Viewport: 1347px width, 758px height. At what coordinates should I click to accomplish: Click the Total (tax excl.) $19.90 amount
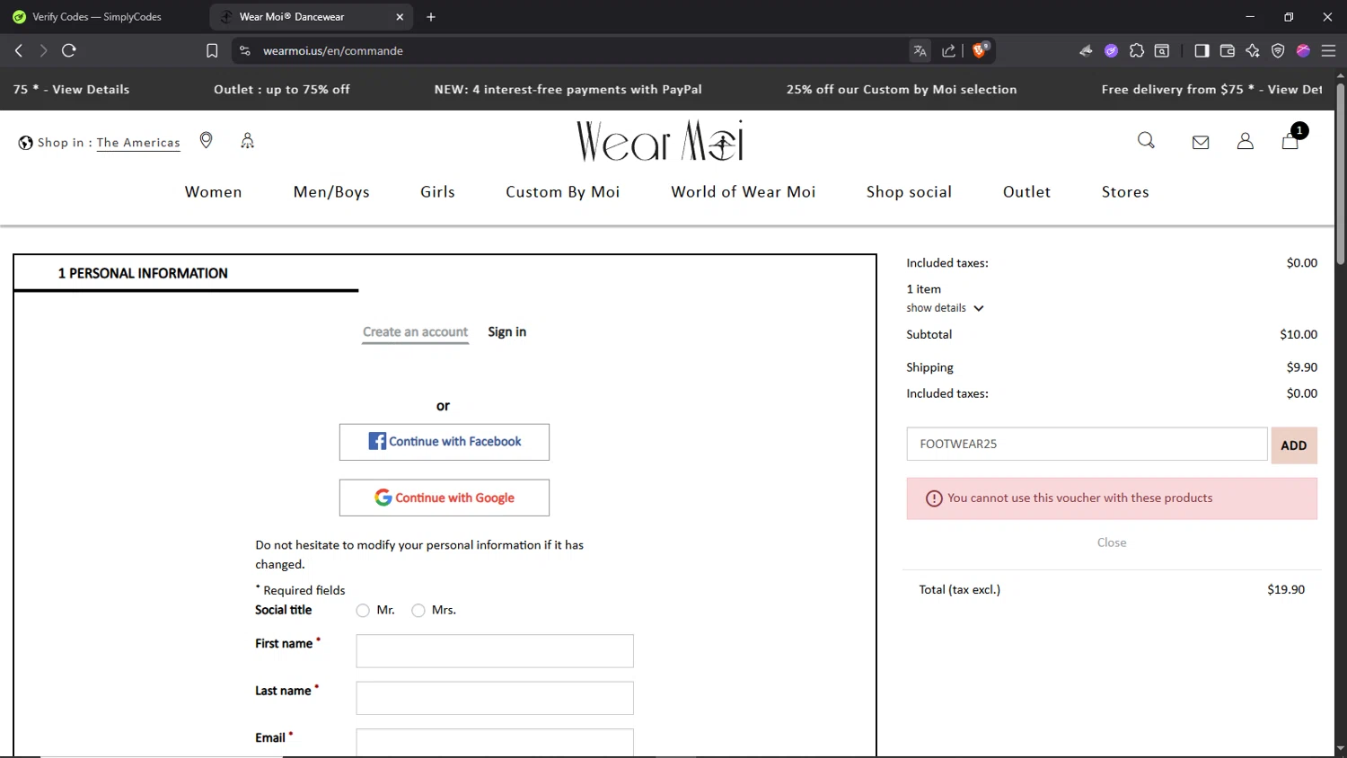1286,590
